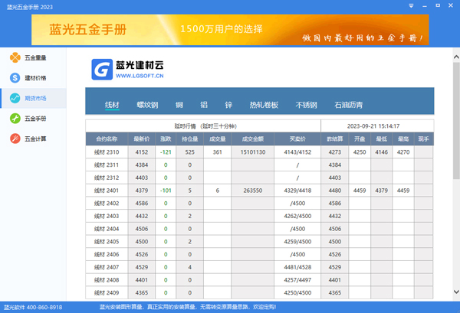The width and height of the screenshot is (460, 313).
Task: Click the 延时行情 delayed quotes label
Action: pos(205,126)
